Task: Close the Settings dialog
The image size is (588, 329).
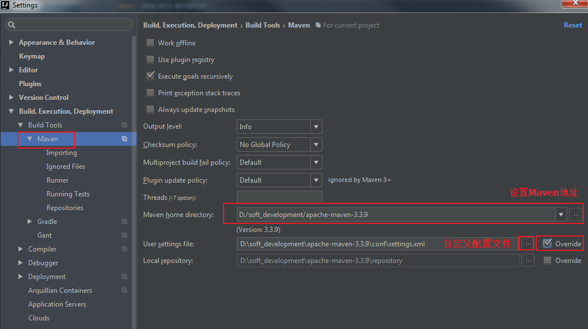Action: (575, 3)
